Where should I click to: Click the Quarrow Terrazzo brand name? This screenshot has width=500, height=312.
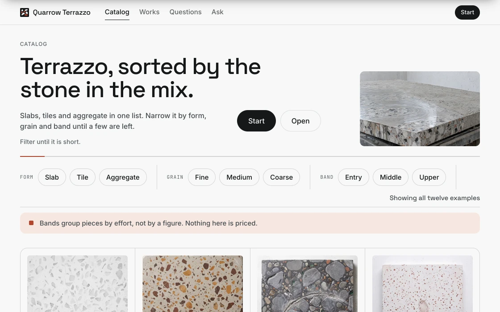pyautogui.click(x=62, y=12)
